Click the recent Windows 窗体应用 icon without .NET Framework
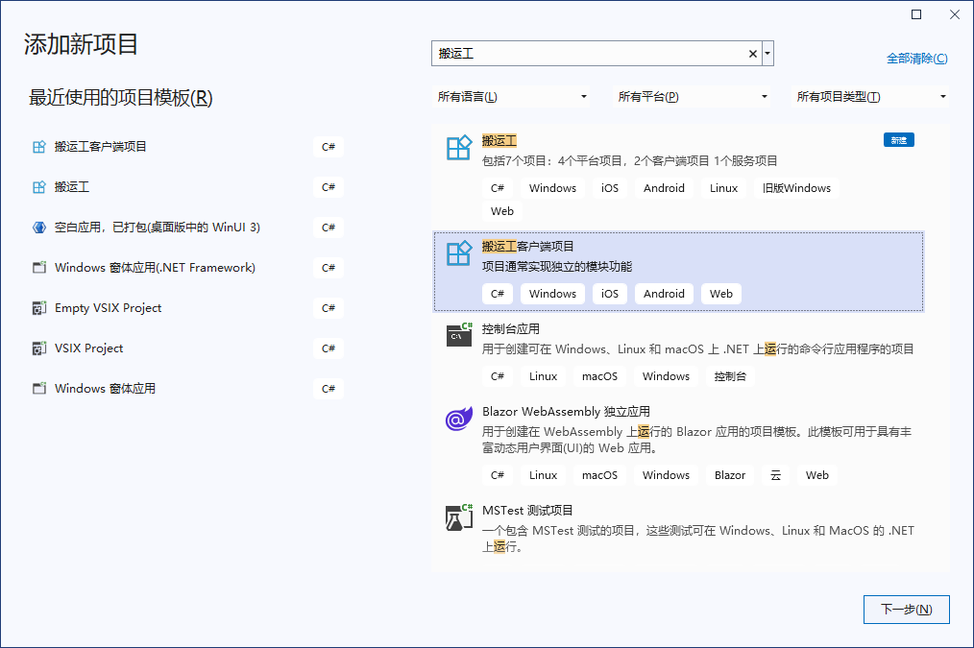The height and width of the screenshot is (648, 974). pos(39,389)
